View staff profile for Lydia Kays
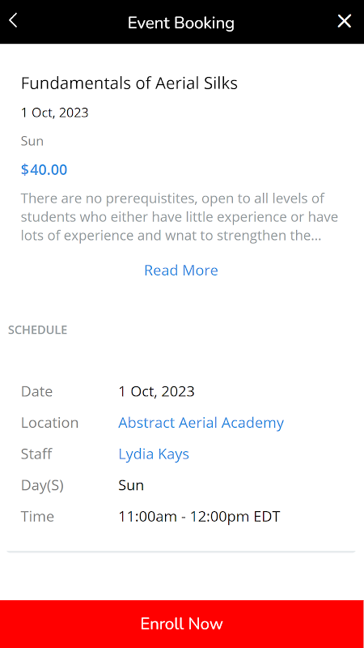364x648 pixels. (x=154, y=454)
